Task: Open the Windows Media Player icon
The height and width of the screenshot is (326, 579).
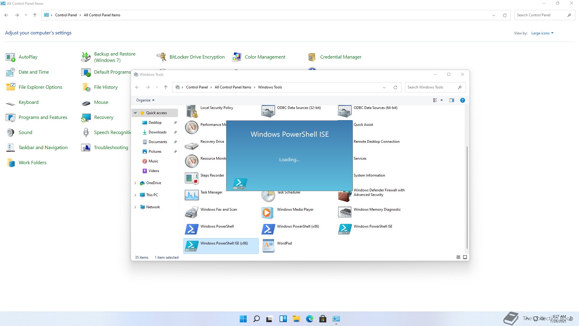Action: click(268, 212)
